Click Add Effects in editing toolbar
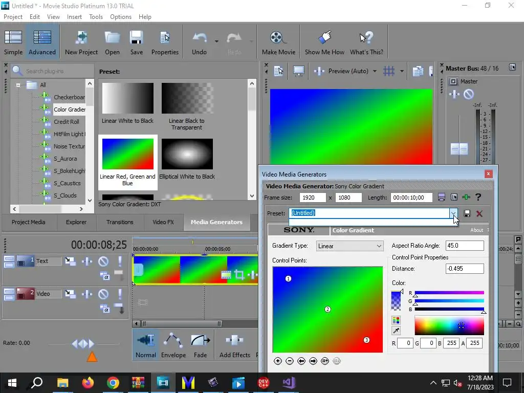This screenshot has width=524, height=393. coord(234,345)
